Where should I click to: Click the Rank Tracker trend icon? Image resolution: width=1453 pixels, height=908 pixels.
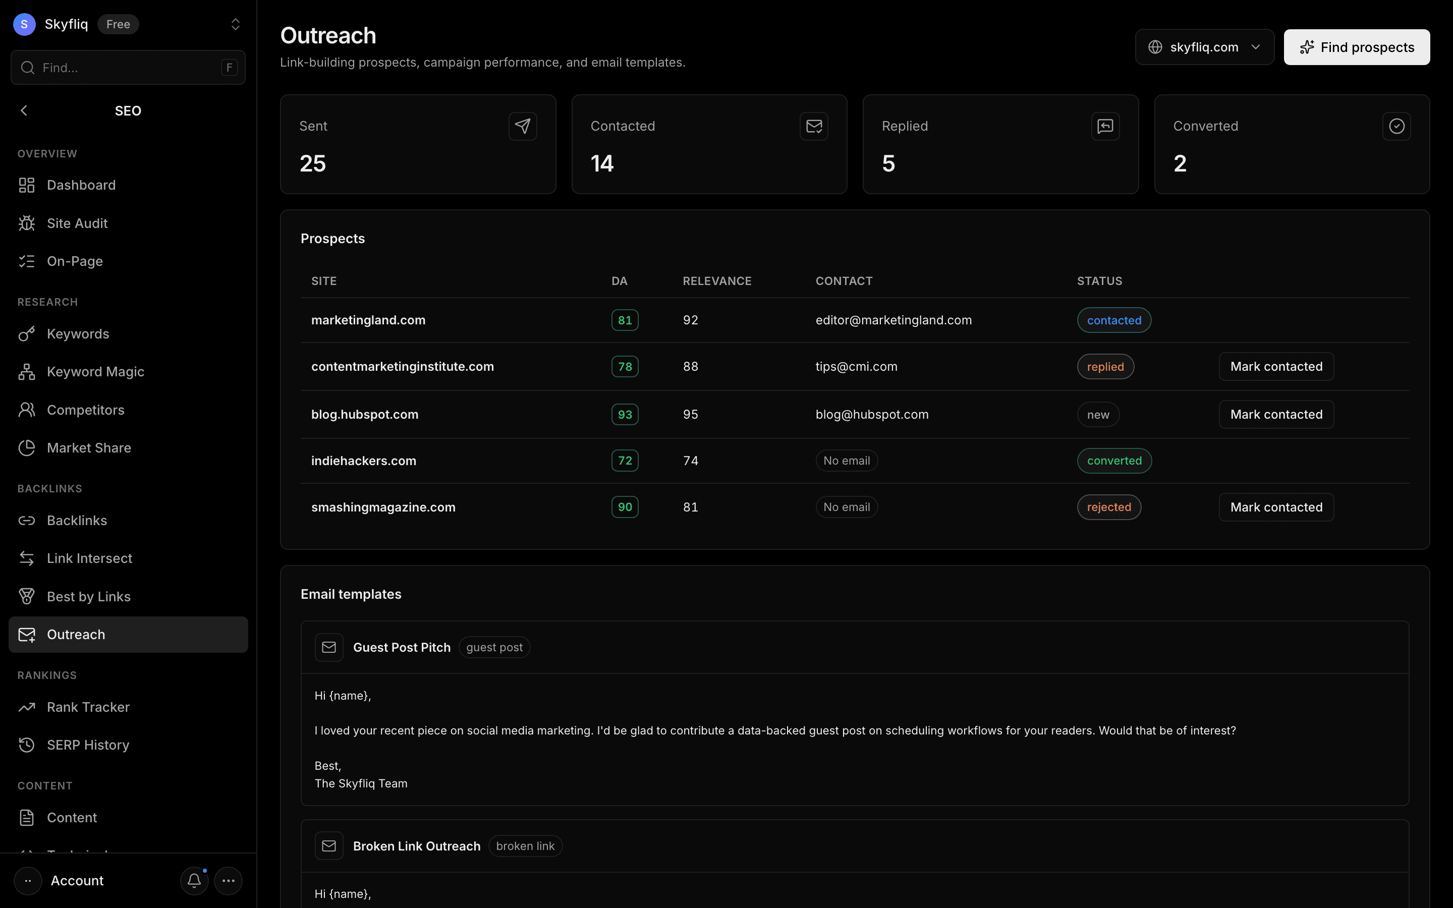tap(26, 707)
